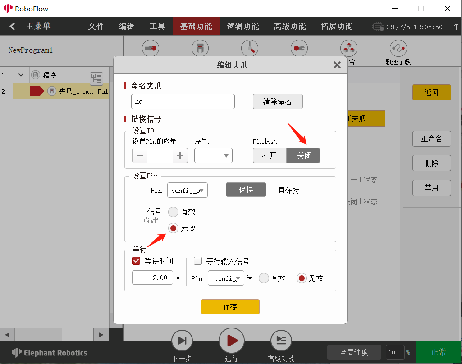Click the NewProgram1 tab label
462x364 pixels.
coord(30,50)
